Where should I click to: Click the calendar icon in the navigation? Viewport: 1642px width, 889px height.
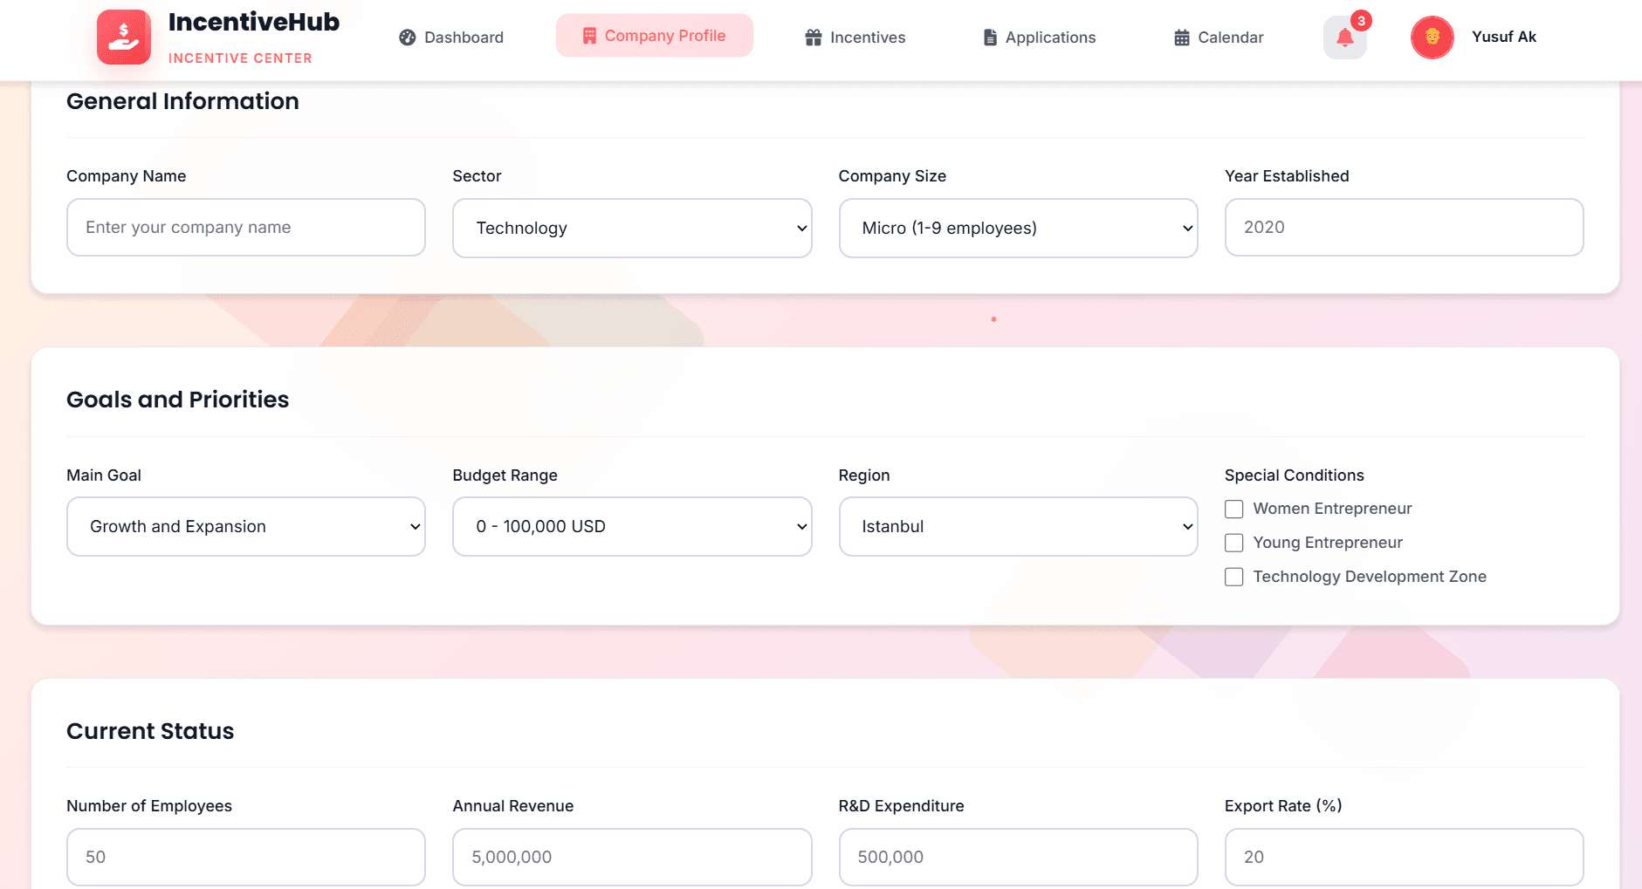(1182, 37)
